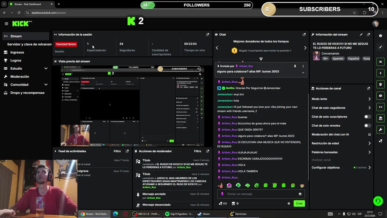Pop out the Acciones de moderador panel
The image size is (387, 218).
tap(207, 151)
